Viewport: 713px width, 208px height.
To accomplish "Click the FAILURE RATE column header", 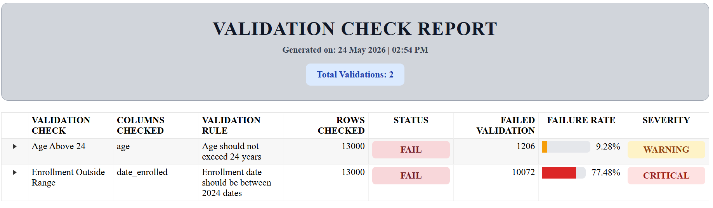I will point(581,120).
